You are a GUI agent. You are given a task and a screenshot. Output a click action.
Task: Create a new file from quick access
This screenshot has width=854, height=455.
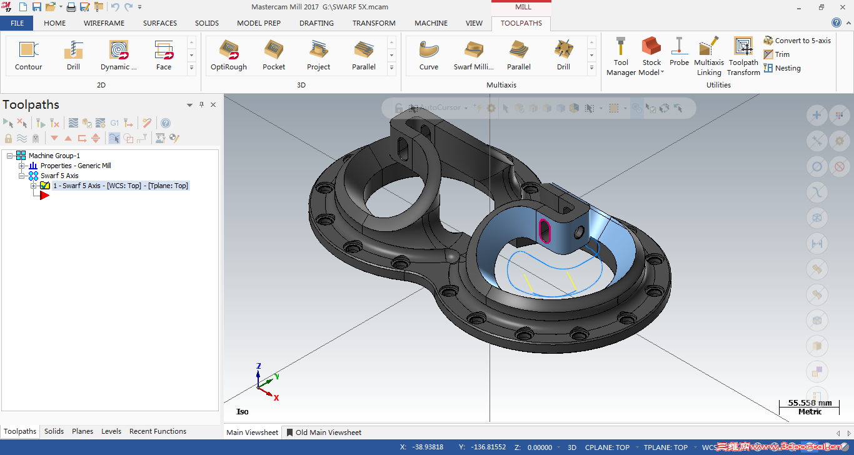23,7
